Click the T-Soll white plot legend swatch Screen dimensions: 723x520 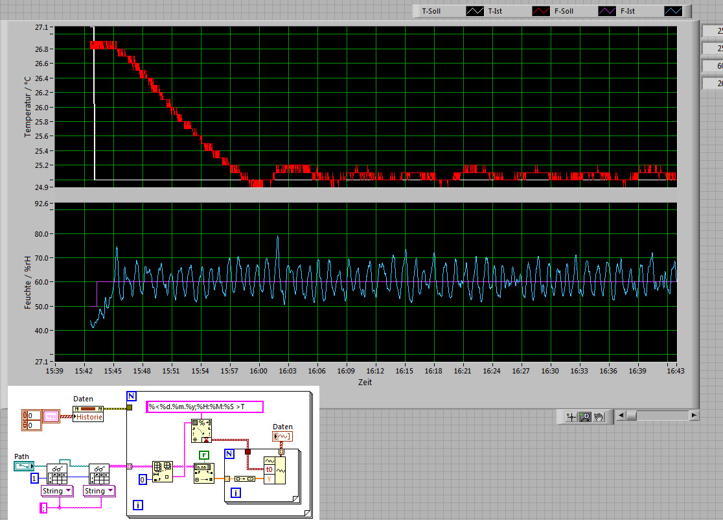[476, 11]
